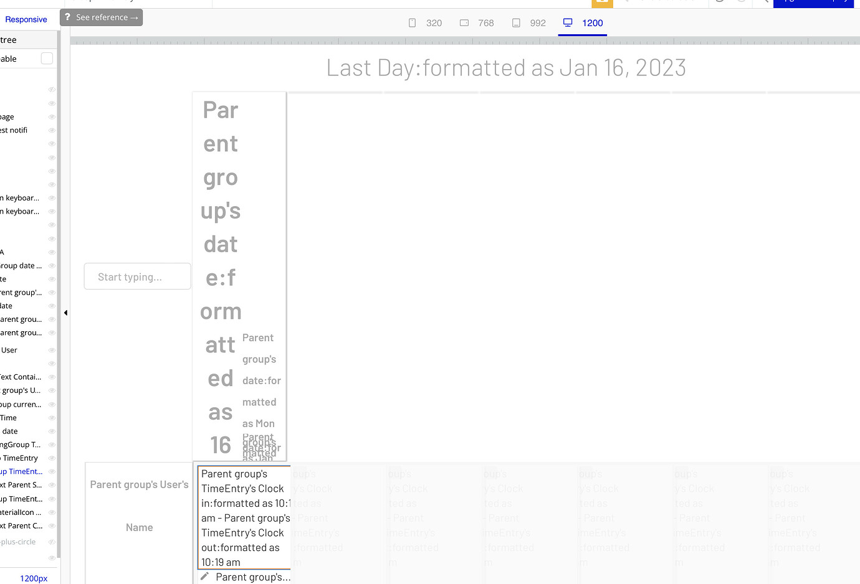Click the yellow icon in the top toolbar
This screenshot has width=860, height=584.
[x=602, y=4]
